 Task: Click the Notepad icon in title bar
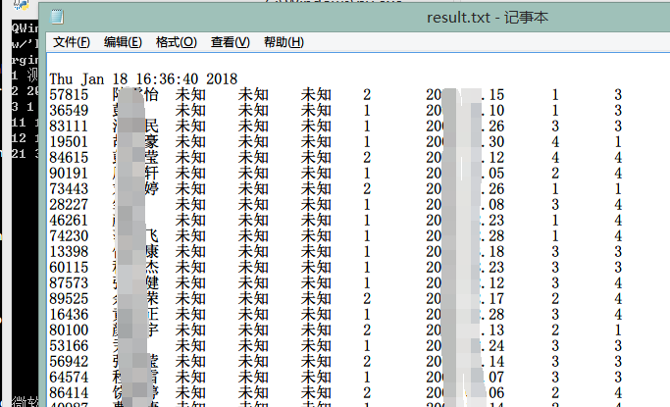coord(58,17)
